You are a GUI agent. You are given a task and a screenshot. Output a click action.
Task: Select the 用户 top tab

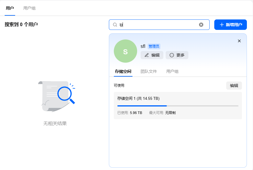(10, 8)
